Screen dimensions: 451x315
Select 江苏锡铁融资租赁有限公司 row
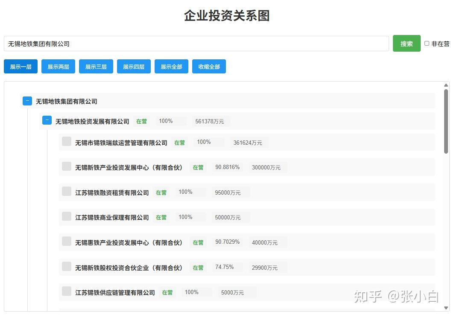click(247, 192)
